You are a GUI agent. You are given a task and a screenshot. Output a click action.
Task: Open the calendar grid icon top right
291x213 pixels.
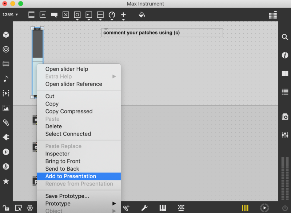click(x=273, y=15)
